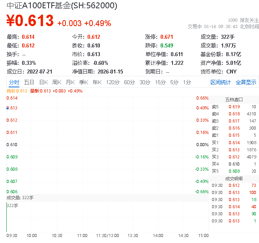Open the 五日 five-day chart tab
Image resolution: width=259 pixels, height=243 pixels.
(x=29, y=82)
